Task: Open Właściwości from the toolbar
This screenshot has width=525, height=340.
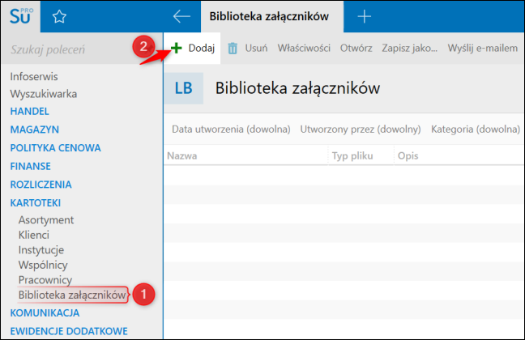Action: (304, 49)
